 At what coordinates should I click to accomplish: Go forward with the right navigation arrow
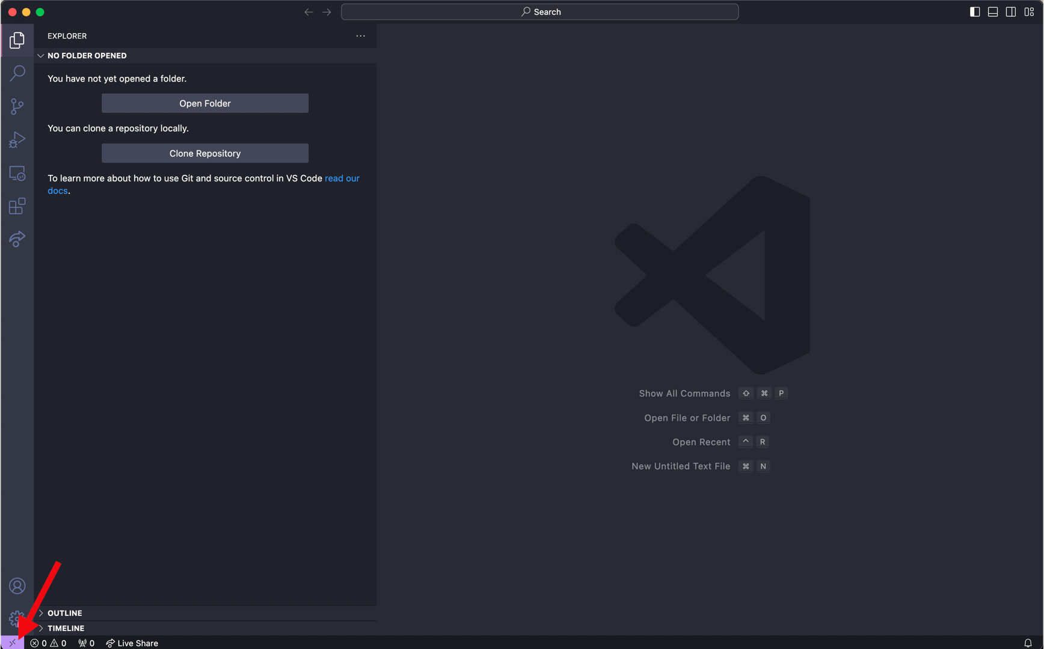click(x=327, y=12)
